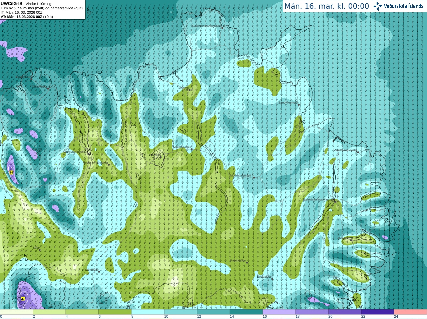Click the Mývatnsöræfi station marker
Screen dimensions: 427x319
pos(191,149)
